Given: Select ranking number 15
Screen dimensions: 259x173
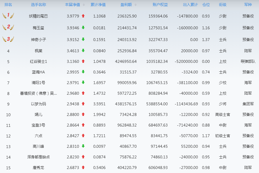Looking at the screenshot, I should tap(8, 168).
